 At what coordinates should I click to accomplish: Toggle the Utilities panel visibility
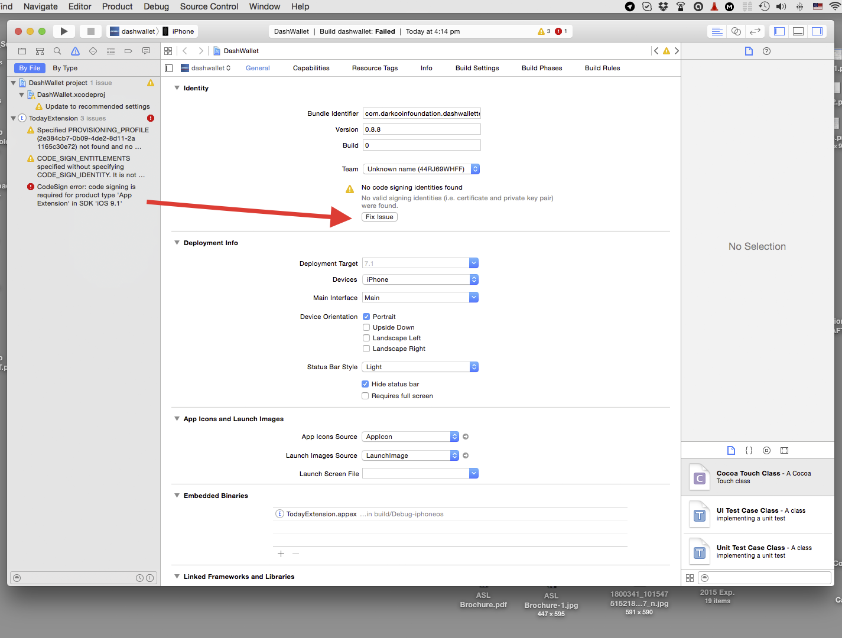(817, 31)
